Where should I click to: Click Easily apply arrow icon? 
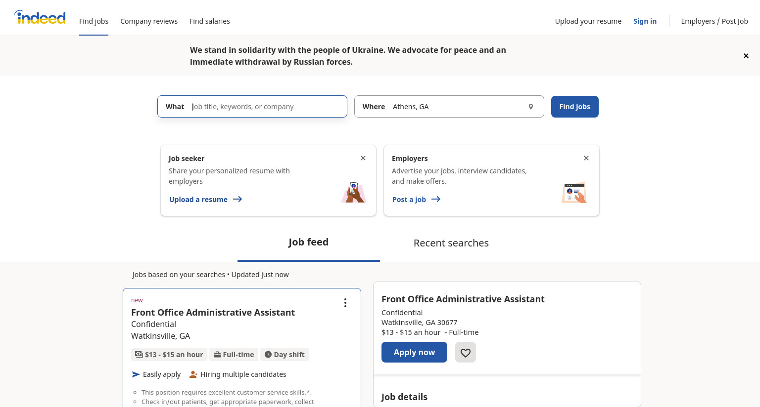136,374
